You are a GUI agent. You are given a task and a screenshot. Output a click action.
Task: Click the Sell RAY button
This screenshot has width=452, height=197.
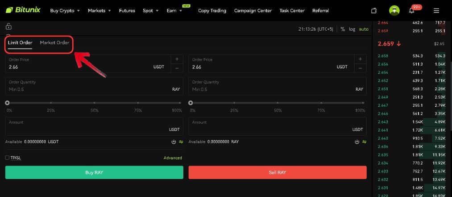pos(278,173)
